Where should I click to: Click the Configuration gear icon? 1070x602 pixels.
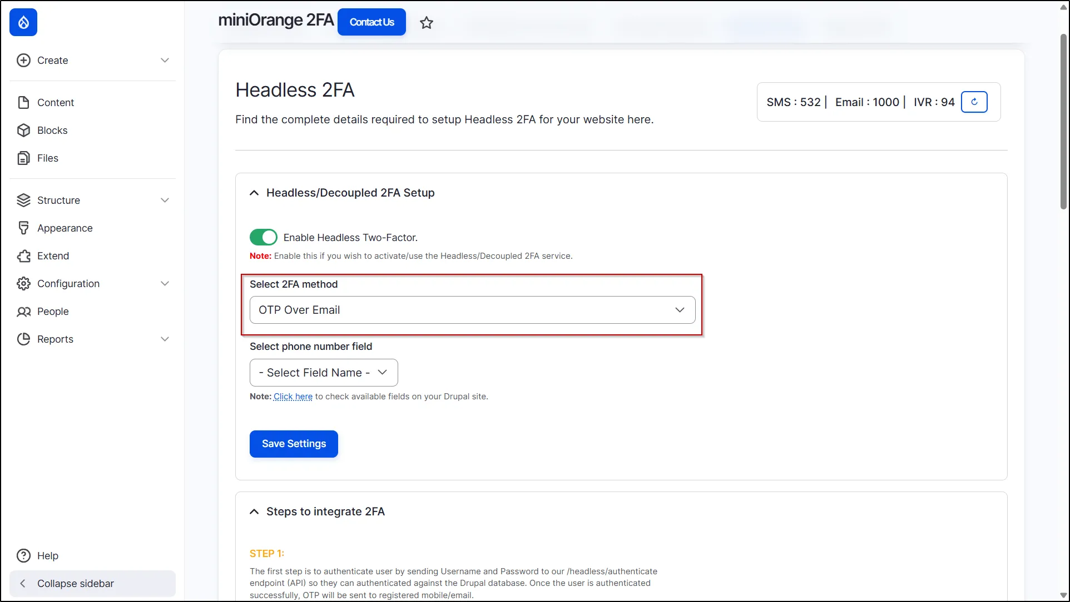23,284
